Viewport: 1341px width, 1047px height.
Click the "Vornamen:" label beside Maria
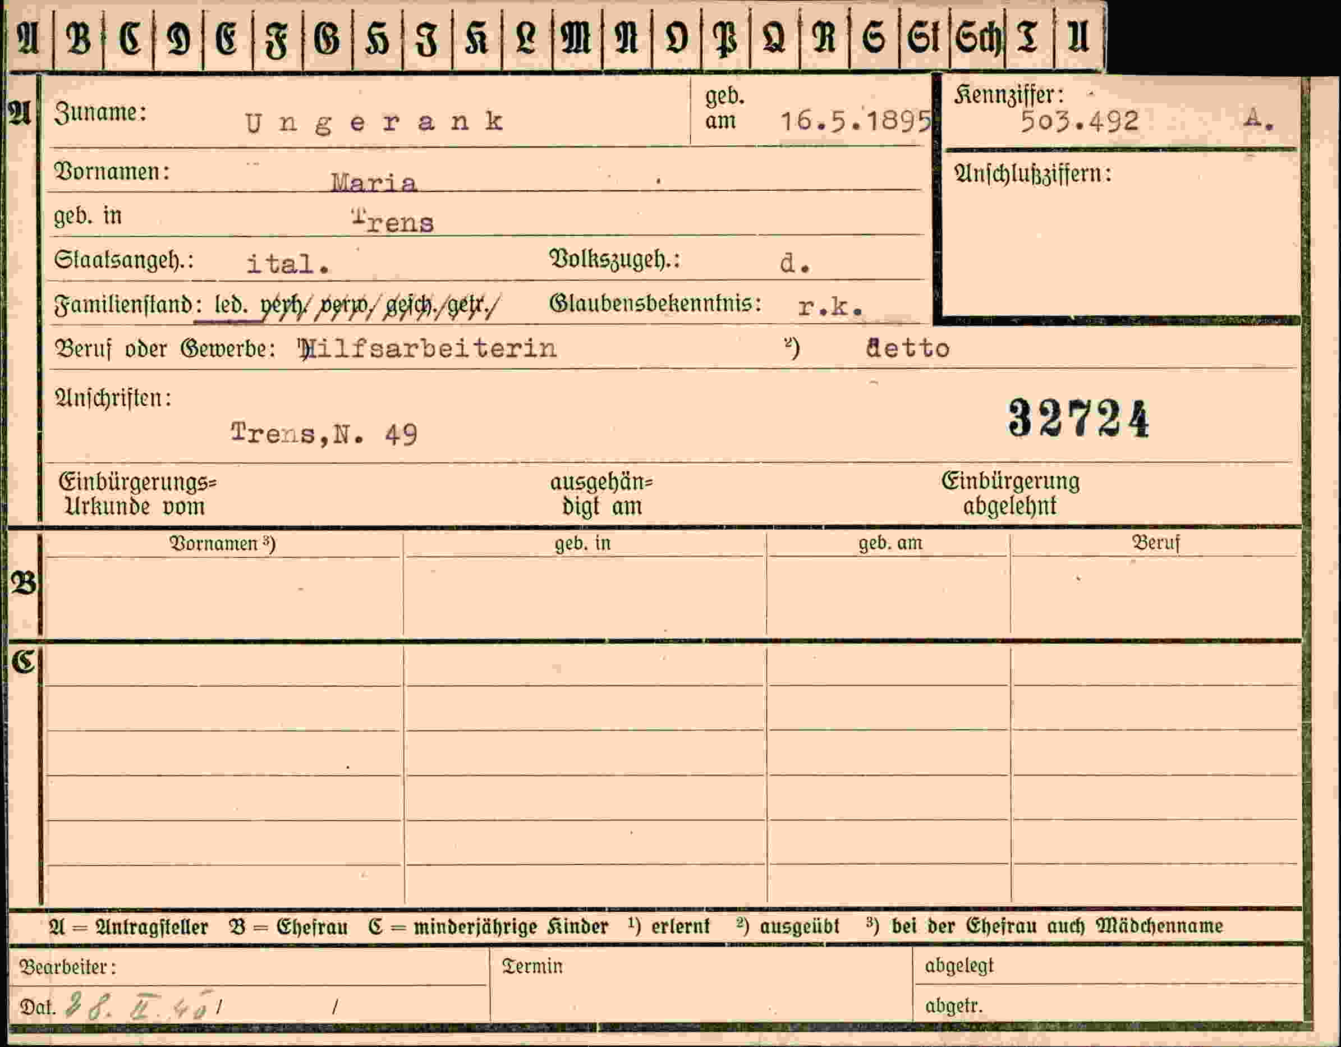112,172
